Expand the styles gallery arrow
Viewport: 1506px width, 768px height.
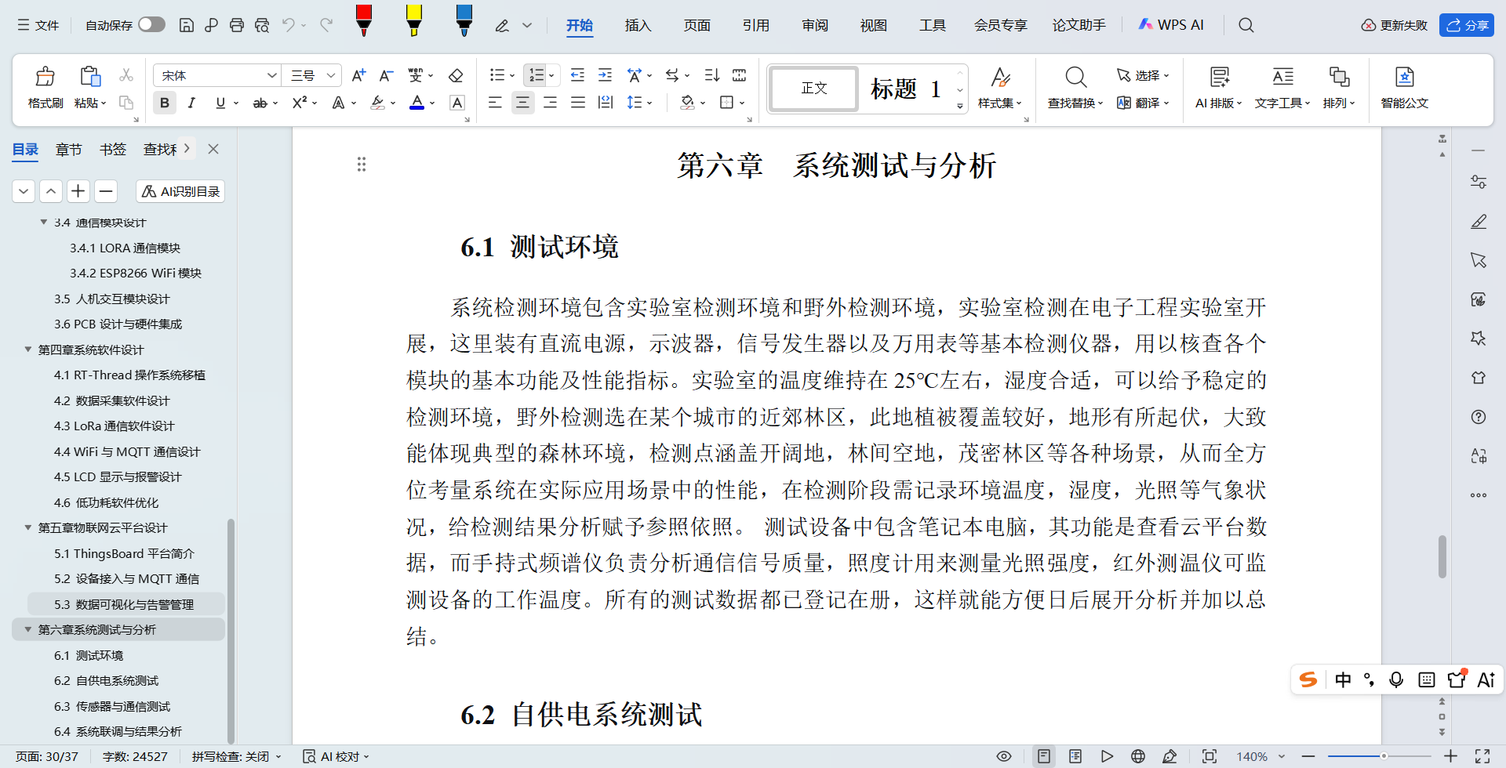[960, 106]
